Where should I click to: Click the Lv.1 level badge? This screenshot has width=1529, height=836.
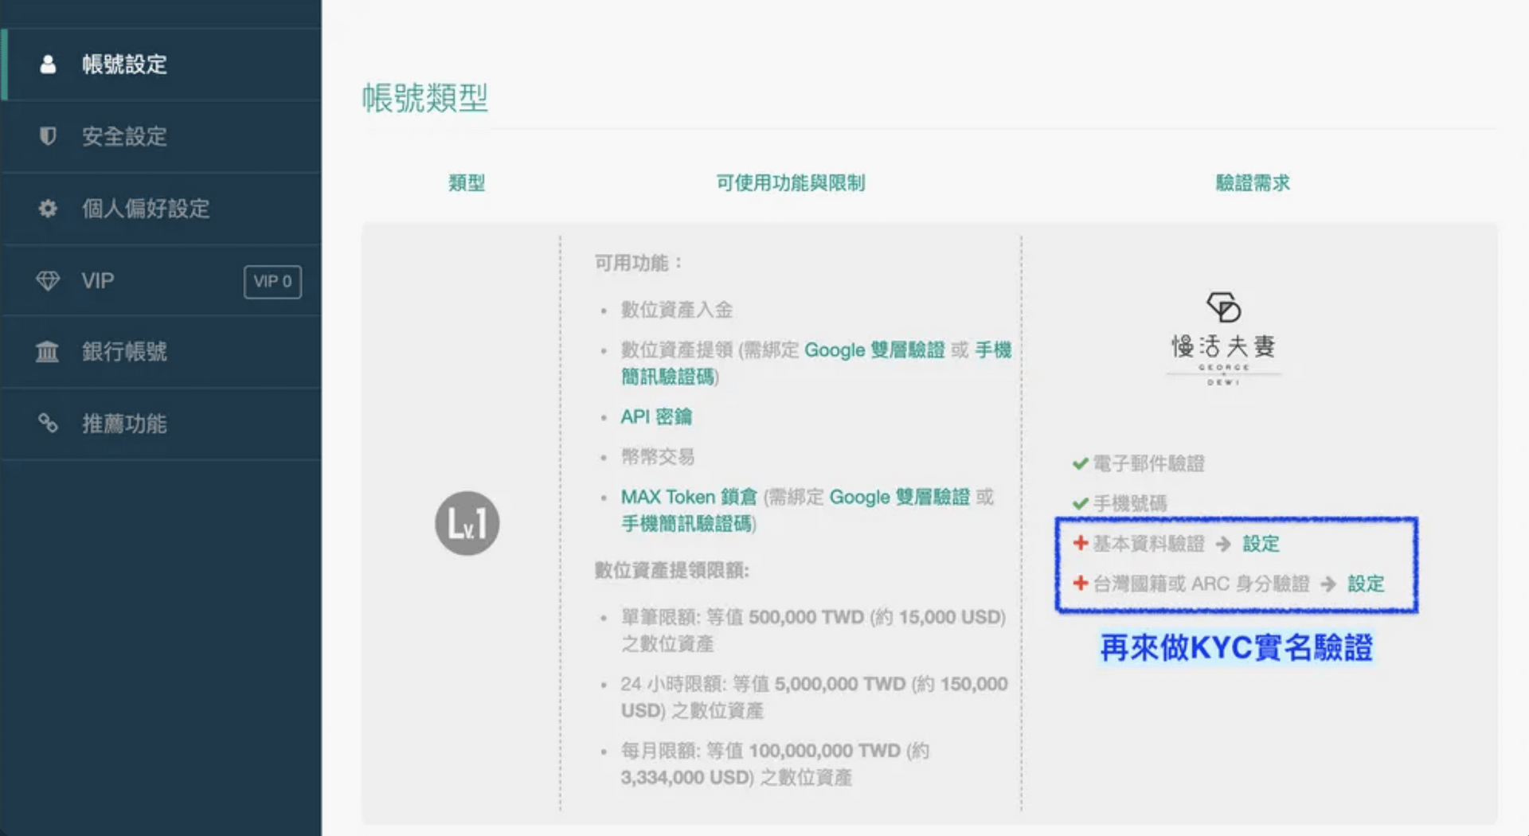(x=467, y=523)
